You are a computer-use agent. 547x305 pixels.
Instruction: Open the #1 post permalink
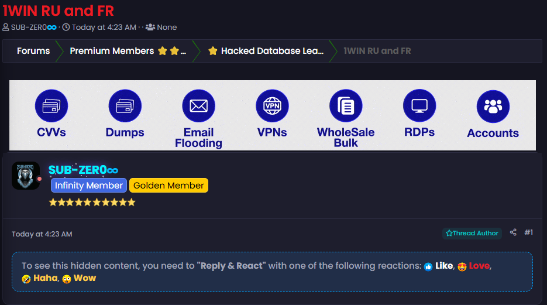point(528,232)
